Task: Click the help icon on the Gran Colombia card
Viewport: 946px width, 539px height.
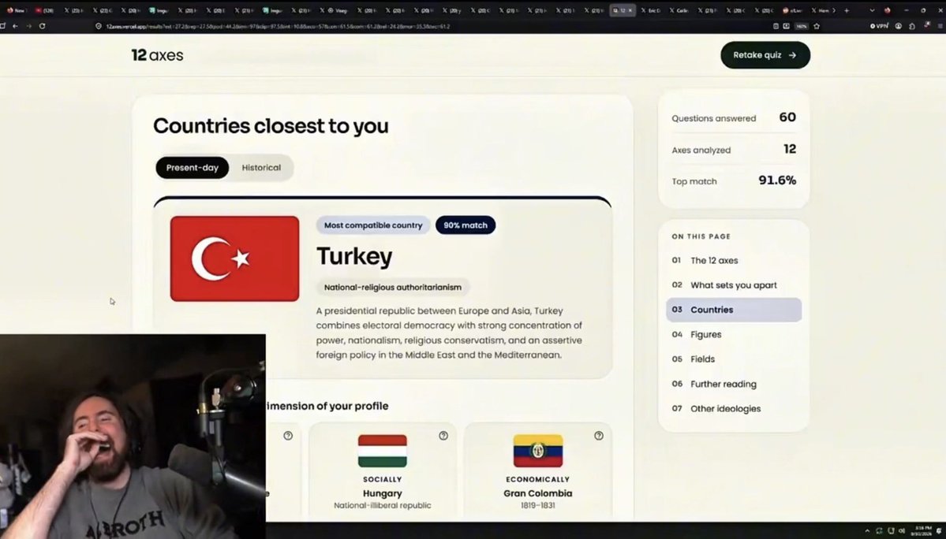Action: (x=599, y=436)
